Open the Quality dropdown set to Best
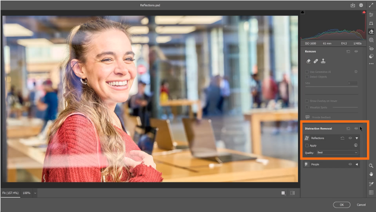376x212 pixels. 338,153
